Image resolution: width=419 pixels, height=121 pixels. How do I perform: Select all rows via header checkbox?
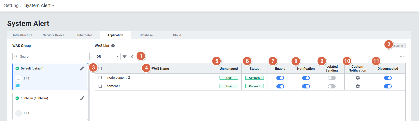(100, 68)
